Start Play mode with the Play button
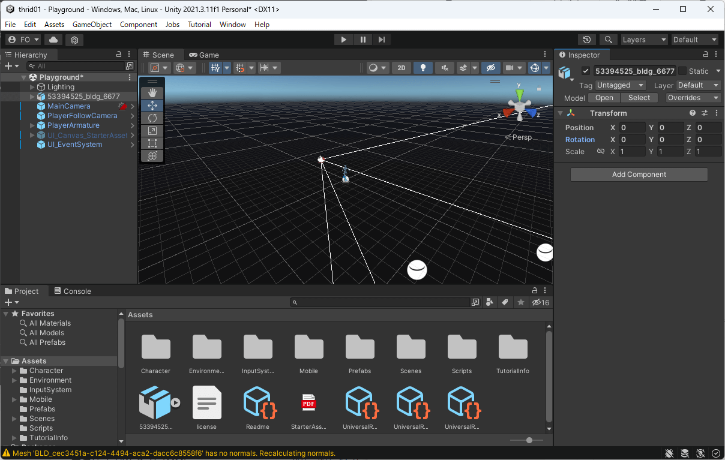Screen dimensions: 725x460 tap(344, 40)
